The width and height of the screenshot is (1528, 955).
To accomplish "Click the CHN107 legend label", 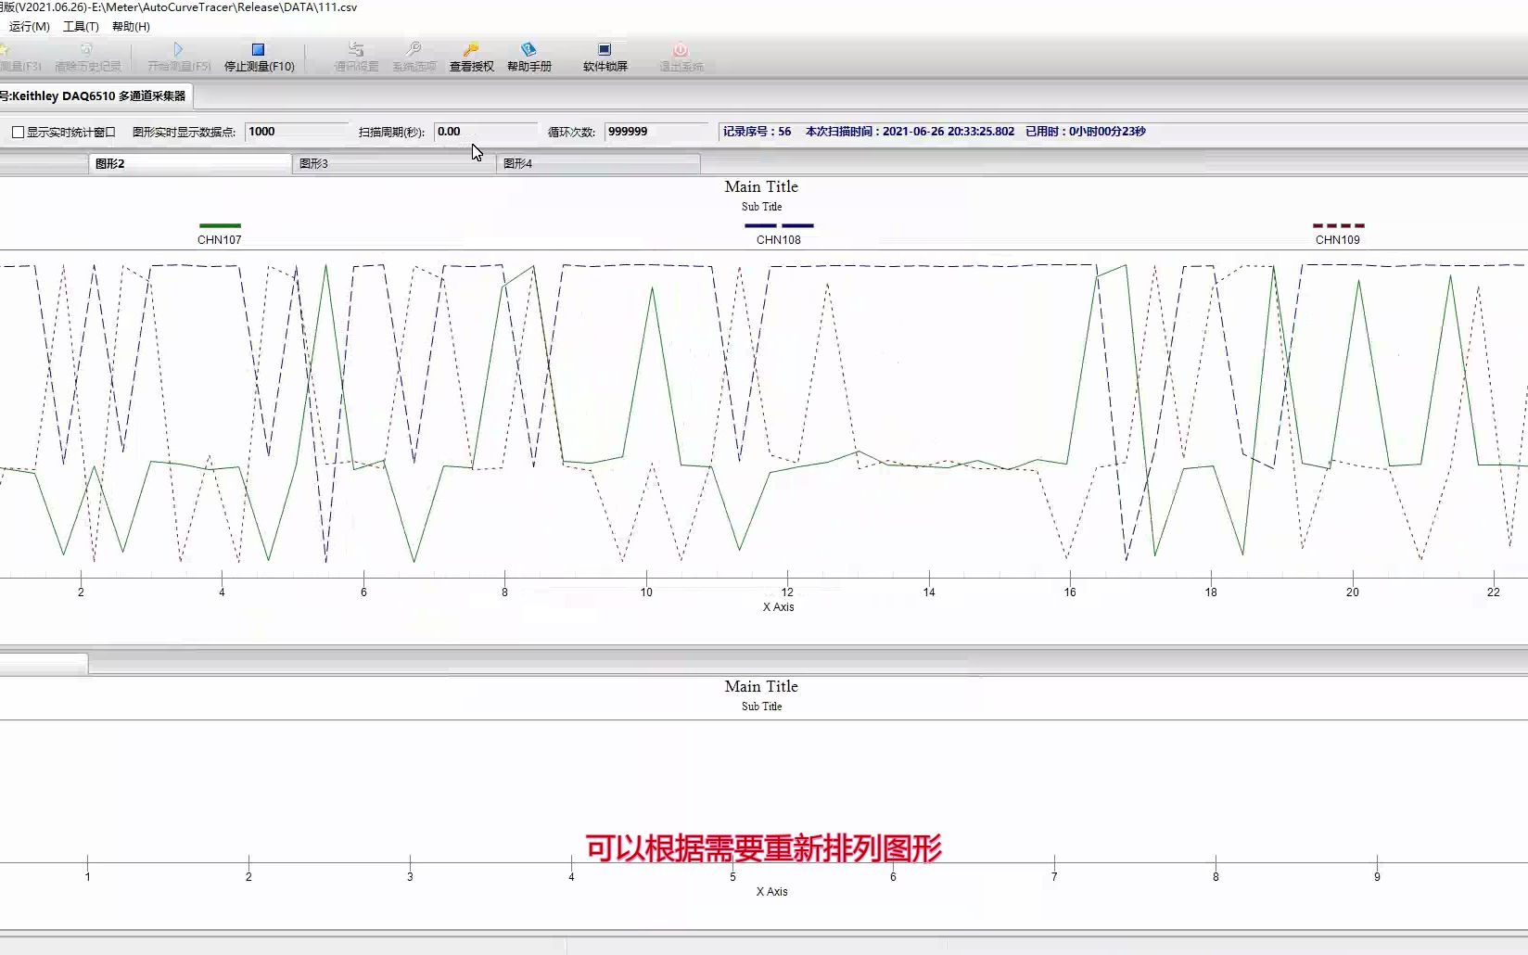I will (x=220, y=240).
